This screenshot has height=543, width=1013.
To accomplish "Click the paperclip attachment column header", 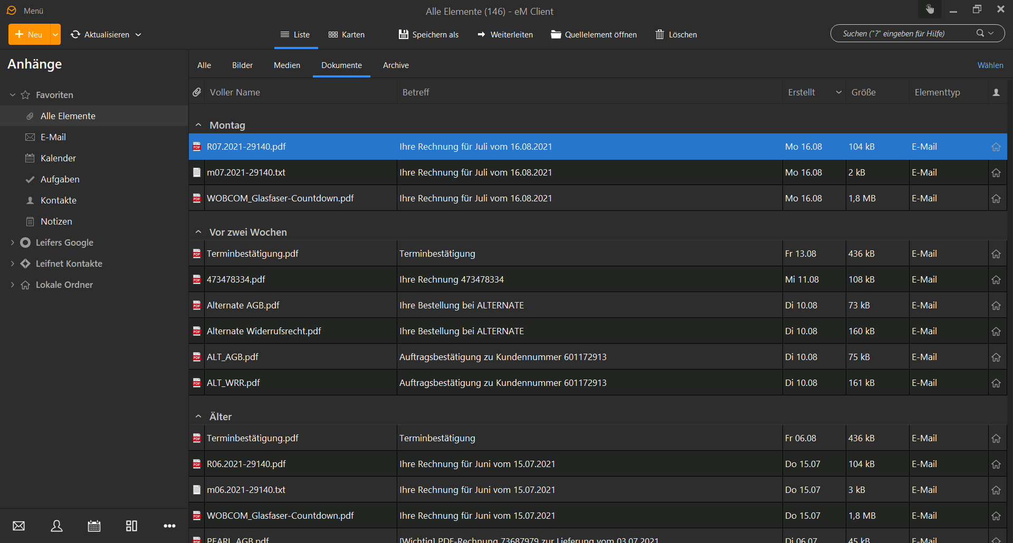I will click(x=197, y=92).
